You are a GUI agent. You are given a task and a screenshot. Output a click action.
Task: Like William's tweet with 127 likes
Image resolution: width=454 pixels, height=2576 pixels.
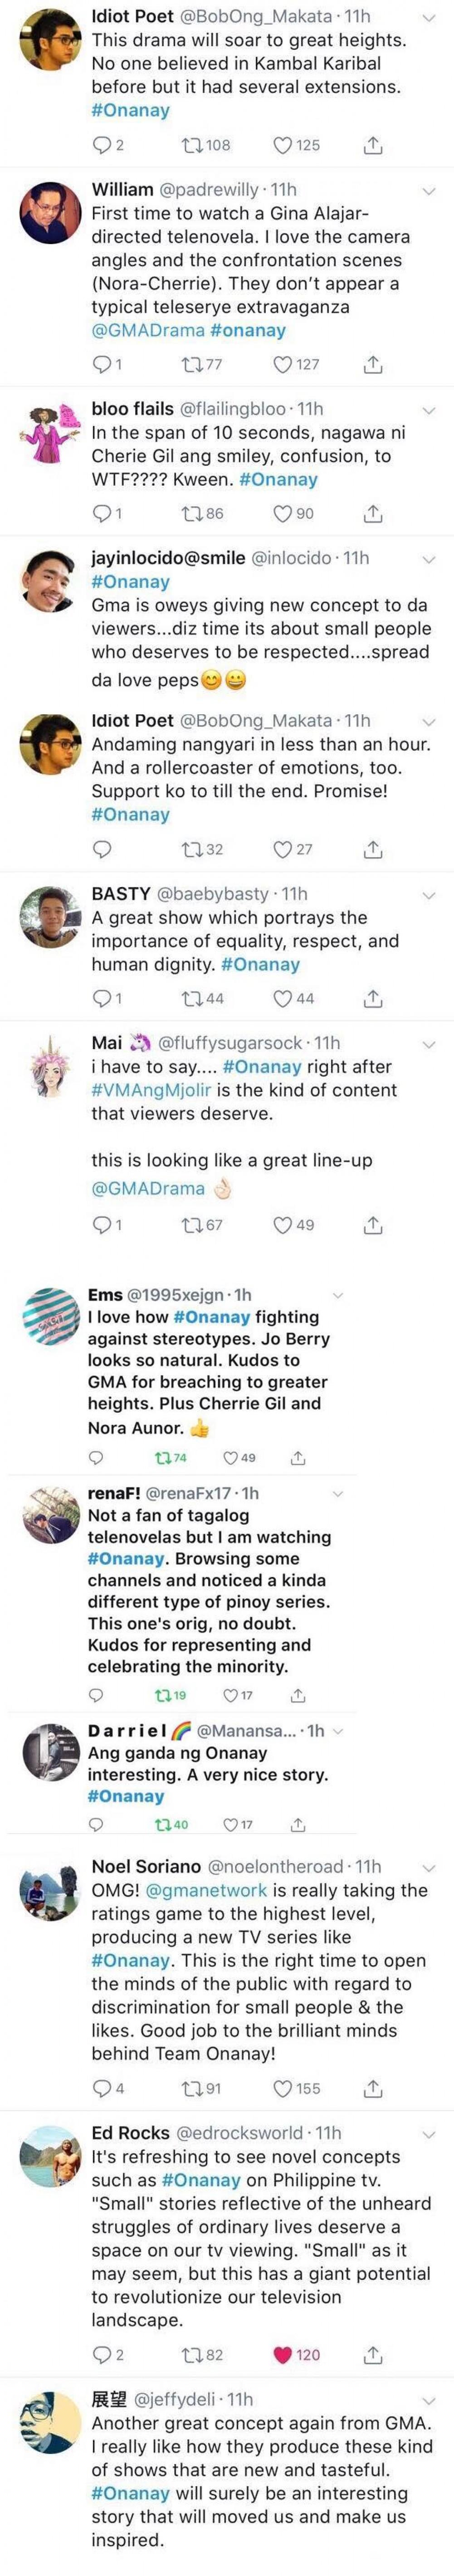283,364
